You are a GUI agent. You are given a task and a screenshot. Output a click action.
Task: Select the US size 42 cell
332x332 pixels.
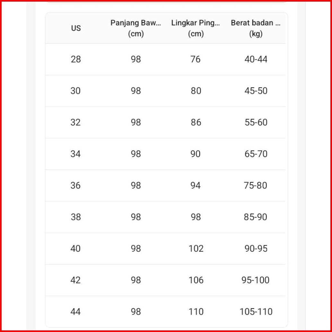pos(76,280)
